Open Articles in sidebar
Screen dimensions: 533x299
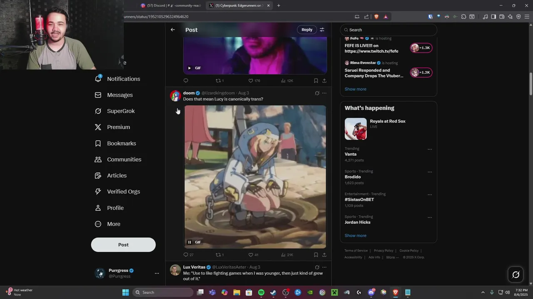click(111, 176)
